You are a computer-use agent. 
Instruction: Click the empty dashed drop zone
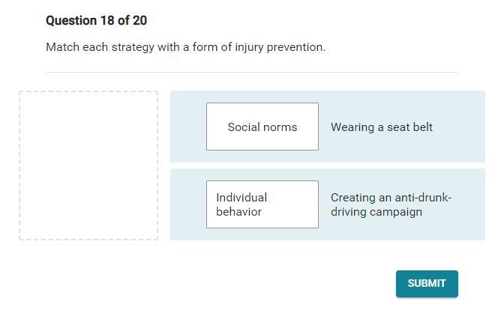(x=88, y=165)
